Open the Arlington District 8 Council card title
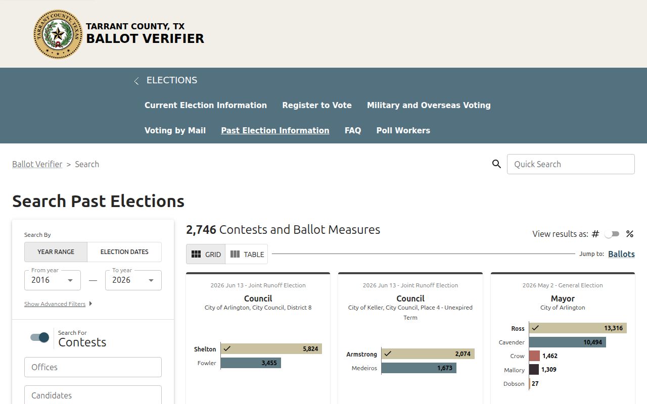The width and height of the screenshot is (647, 404). tap(258, 298)
